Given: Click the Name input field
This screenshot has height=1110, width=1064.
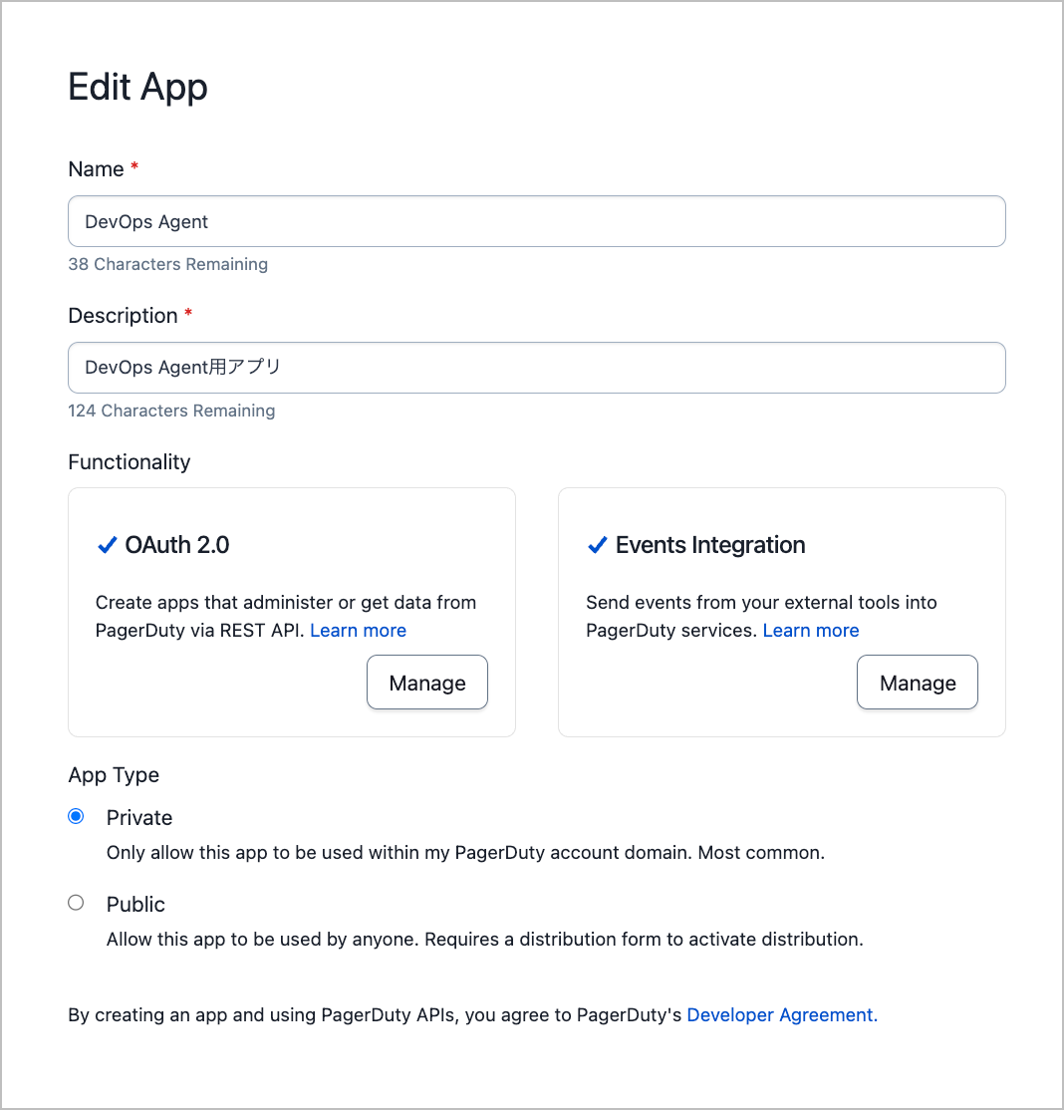Looking at the screenshot, I should pyautogui.click(x=536, y=221).
